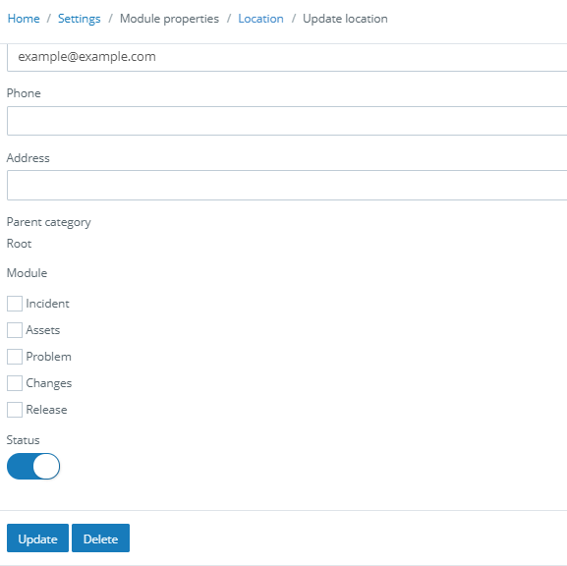Click into the Phone input field
This screenshot has width=567, height=566.
pos(287,121)
